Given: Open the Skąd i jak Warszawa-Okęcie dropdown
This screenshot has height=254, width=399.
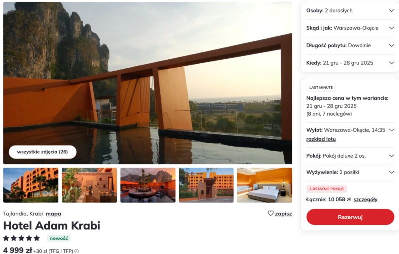Looking at the screenshot, I should click(x=350, y=28).
